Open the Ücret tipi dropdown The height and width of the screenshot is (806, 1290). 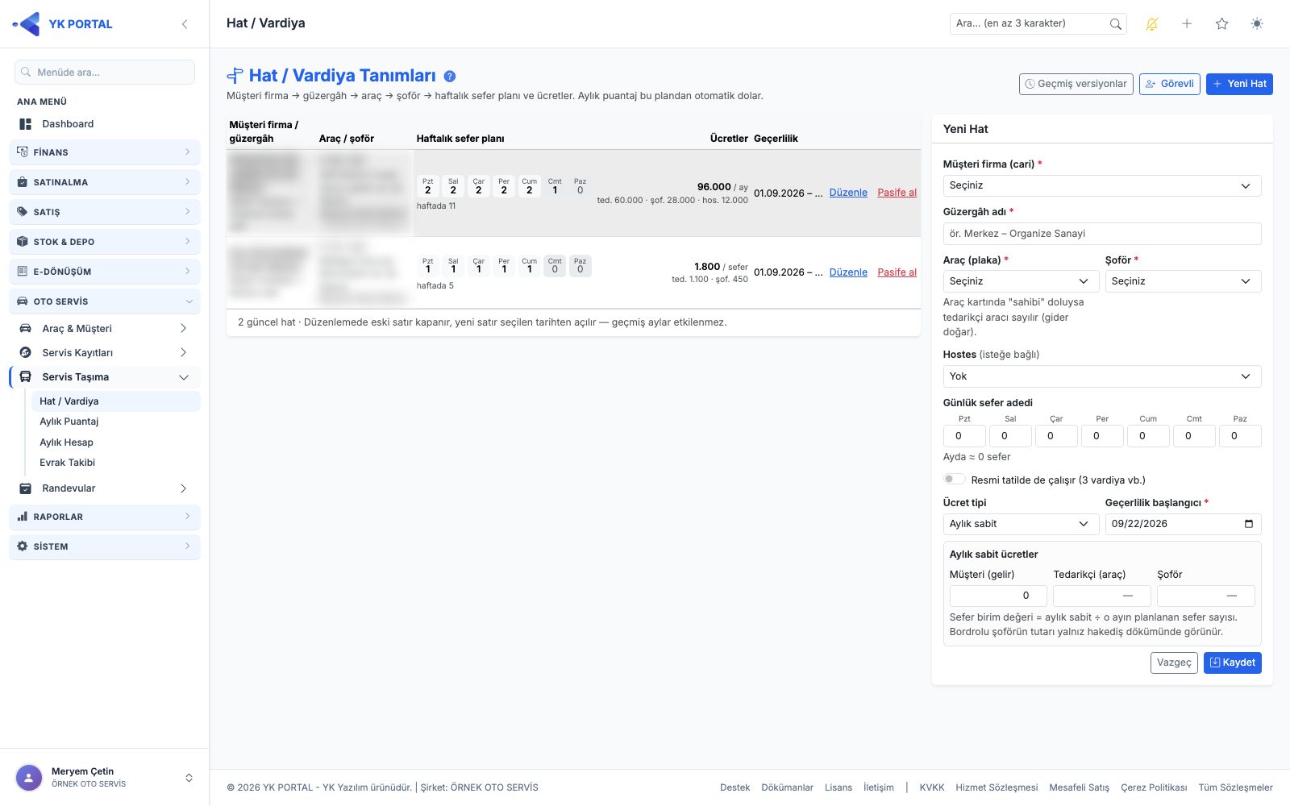tap(1021, 524)
